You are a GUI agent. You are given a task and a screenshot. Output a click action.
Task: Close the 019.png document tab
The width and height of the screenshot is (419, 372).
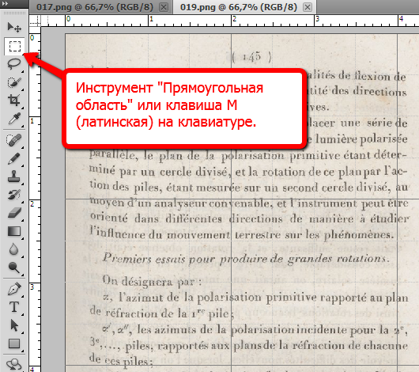click(308, 7)
